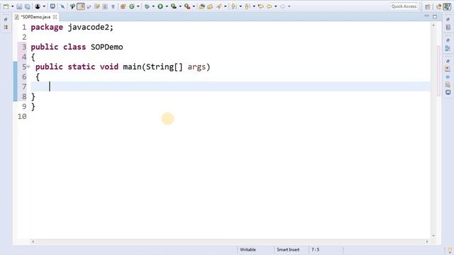The width and height of the screenshot is (454, 255).
Task: Click the package javacode2; code line
Action: pos(72,27)
